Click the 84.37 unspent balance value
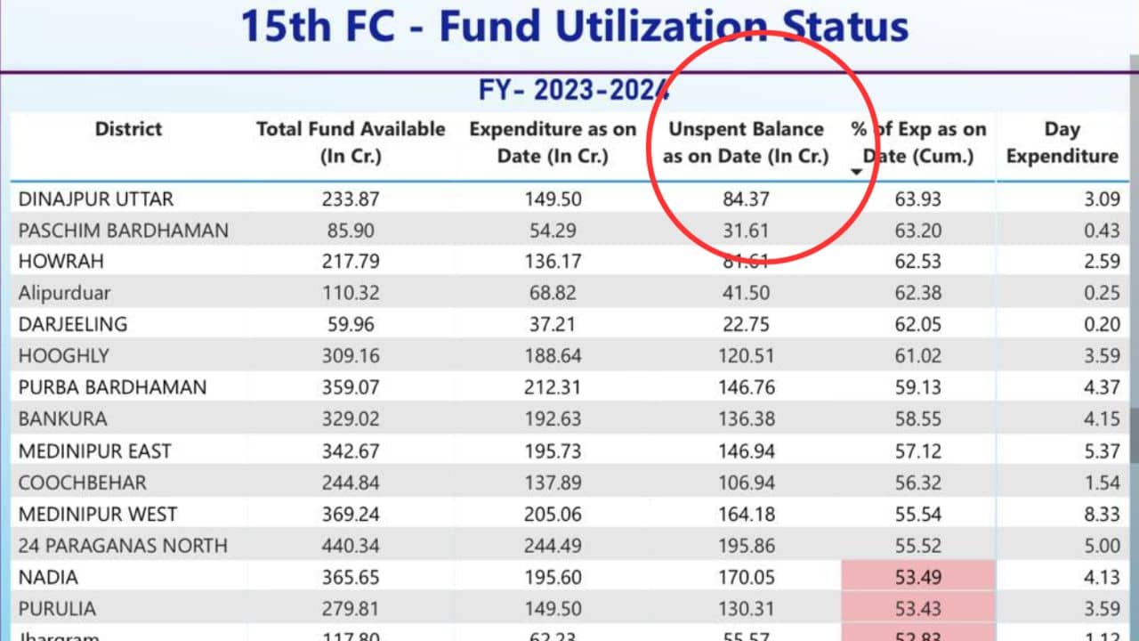This screenshot has height=641, width=1139. (x=746, y=199)
